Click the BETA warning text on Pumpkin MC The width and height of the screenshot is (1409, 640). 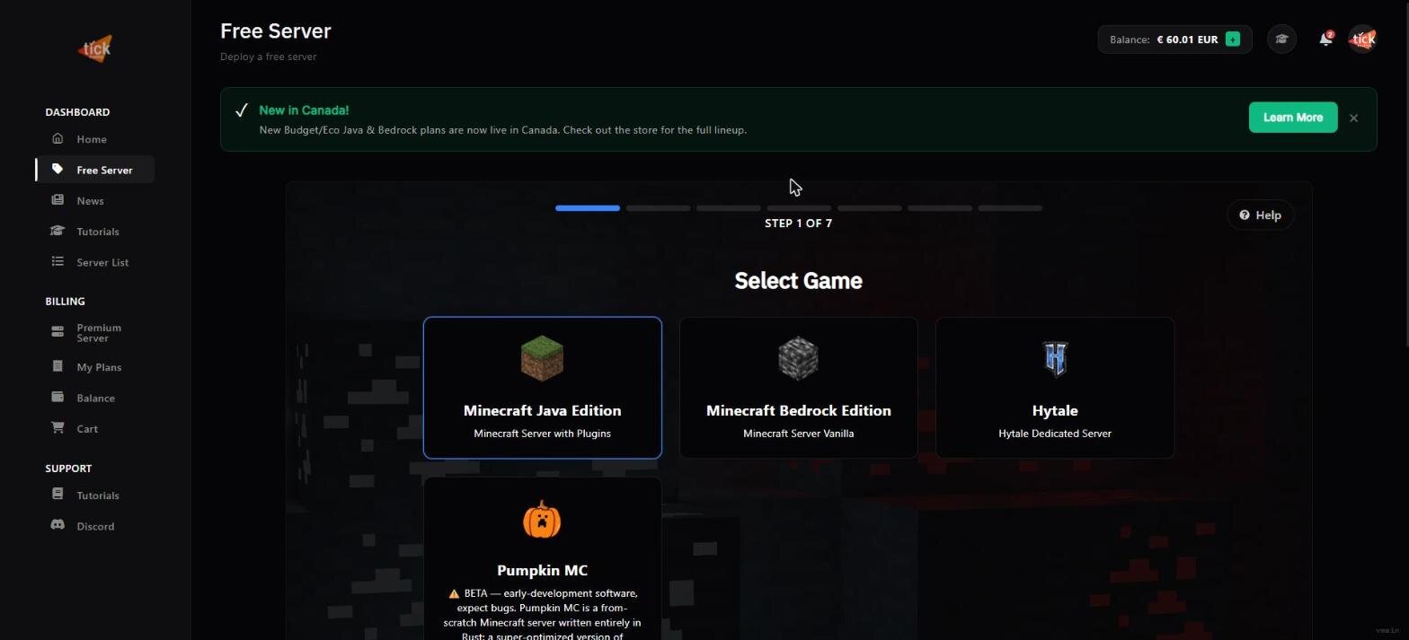tap(542, 614)
